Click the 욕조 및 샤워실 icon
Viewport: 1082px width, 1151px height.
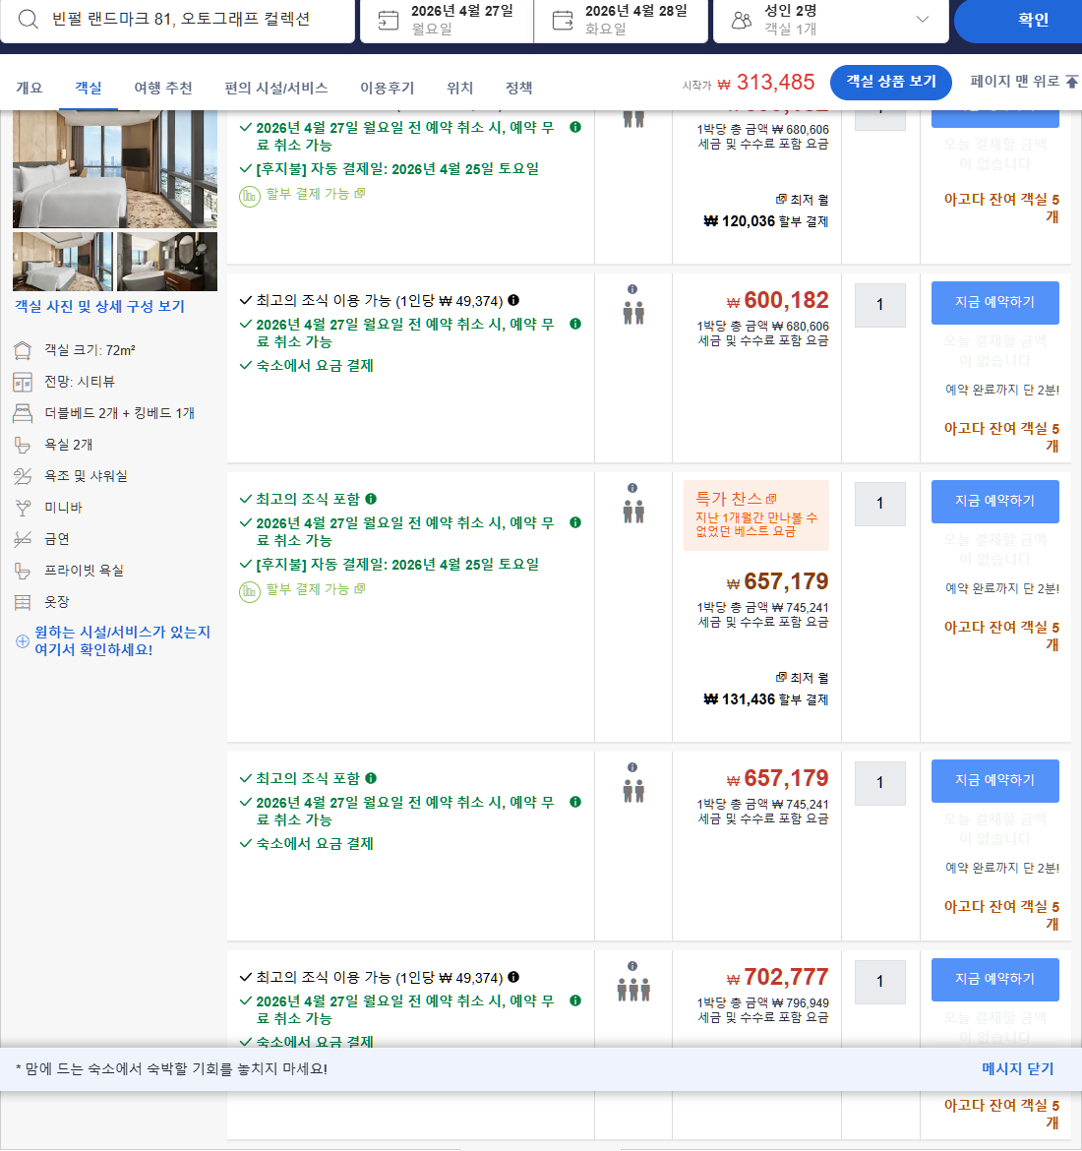[x=23, y=477]
